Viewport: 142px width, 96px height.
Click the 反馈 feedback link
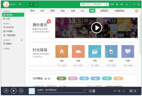112,4
